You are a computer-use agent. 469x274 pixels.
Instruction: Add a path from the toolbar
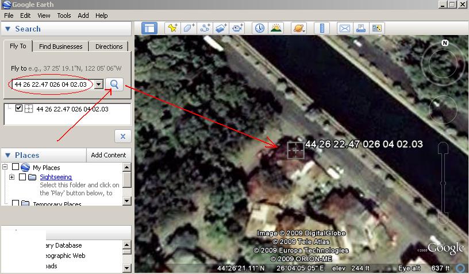tap(205, 28)
